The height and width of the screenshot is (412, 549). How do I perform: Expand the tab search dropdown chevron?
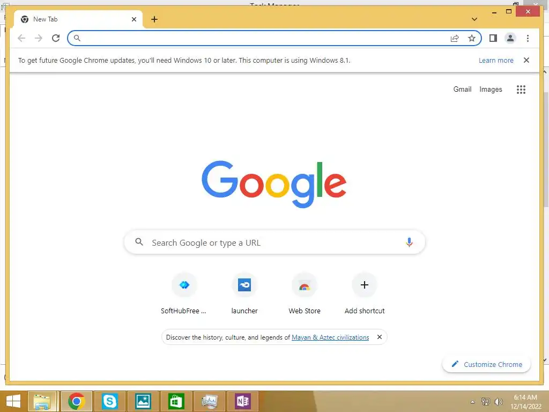coord(474,19)
